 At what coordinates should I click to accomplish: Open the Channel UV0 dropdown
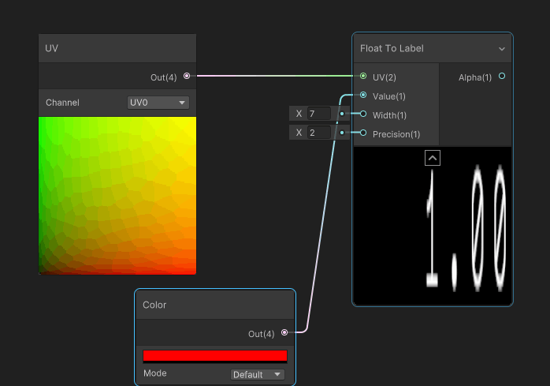pos(158,103)
